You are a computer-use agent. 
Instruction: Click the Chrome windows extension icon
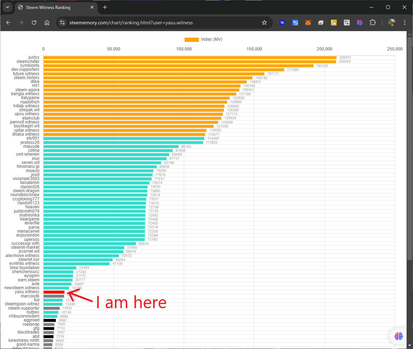[321, 23]
